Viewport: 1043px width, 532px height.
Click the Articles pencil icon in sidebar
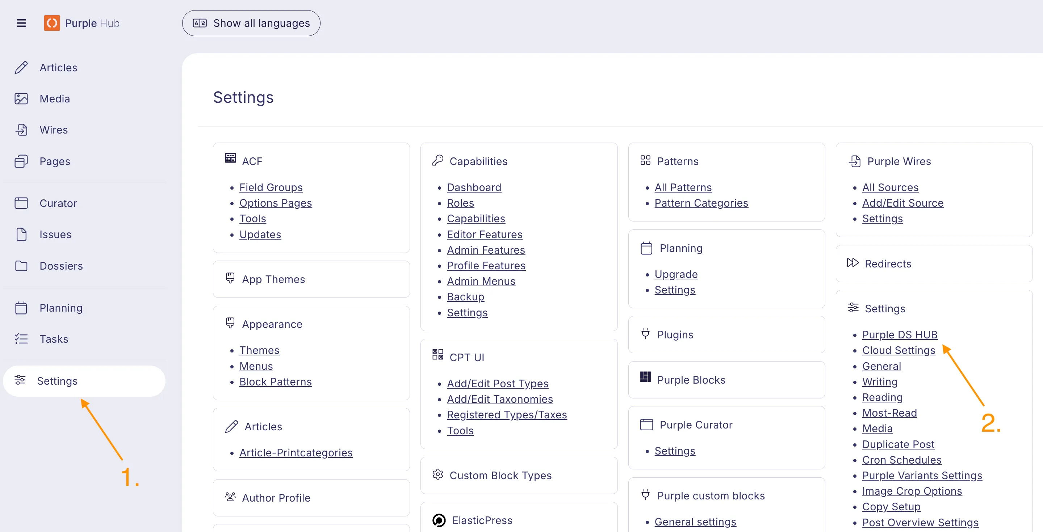pyautogui.click(x=21, y=68)
